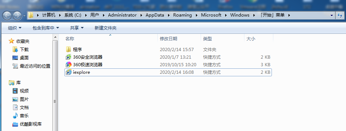The image size is (346, 131).
Task: Open the 包含到库中 menu
Action: point(46,28)
